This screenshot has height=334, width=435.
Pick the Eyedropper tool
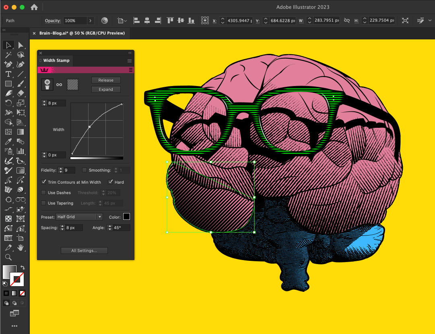tap(8, 141)
